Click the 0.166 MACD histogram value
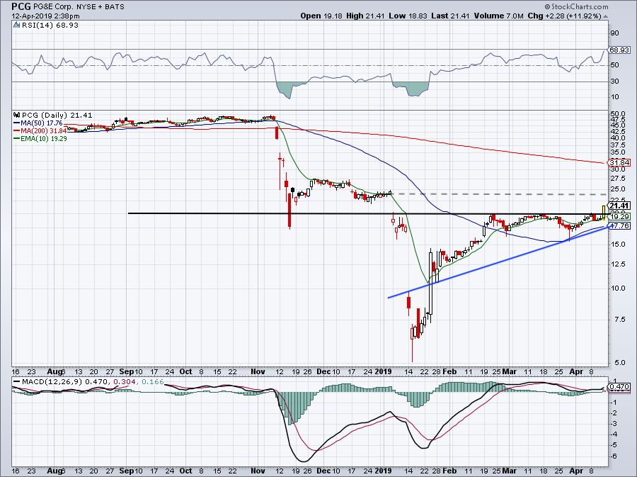Image resolution: width=637 pixels, height=477 pixels. tap(152, 382)
